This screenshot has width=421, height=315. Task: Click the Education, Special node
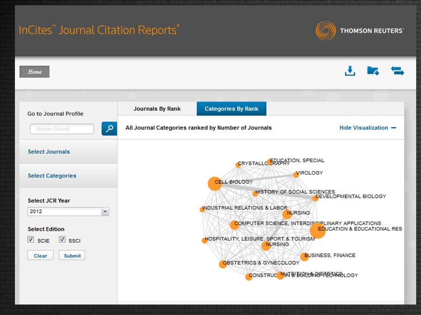point(269,162)
